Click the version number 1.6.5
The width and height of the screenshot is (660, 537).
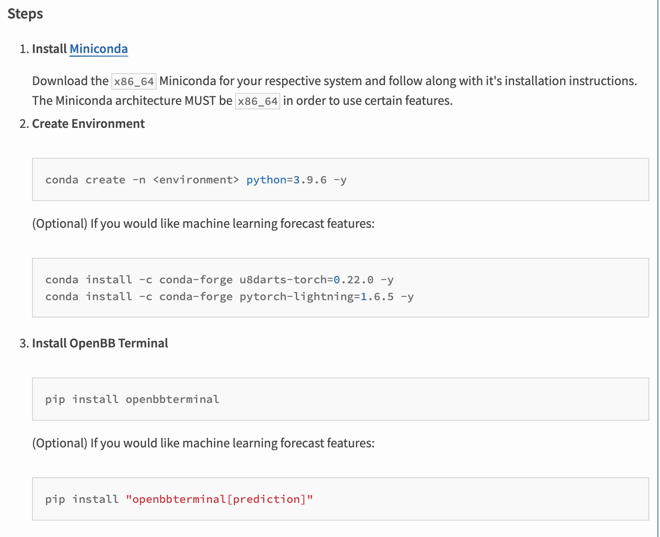(377, 296)
